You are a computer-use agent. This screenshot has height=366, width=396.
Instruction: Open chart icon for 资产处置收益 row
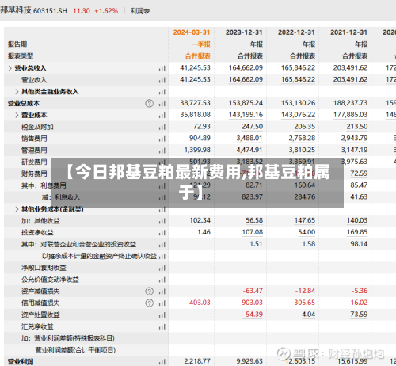click(162, 315)
